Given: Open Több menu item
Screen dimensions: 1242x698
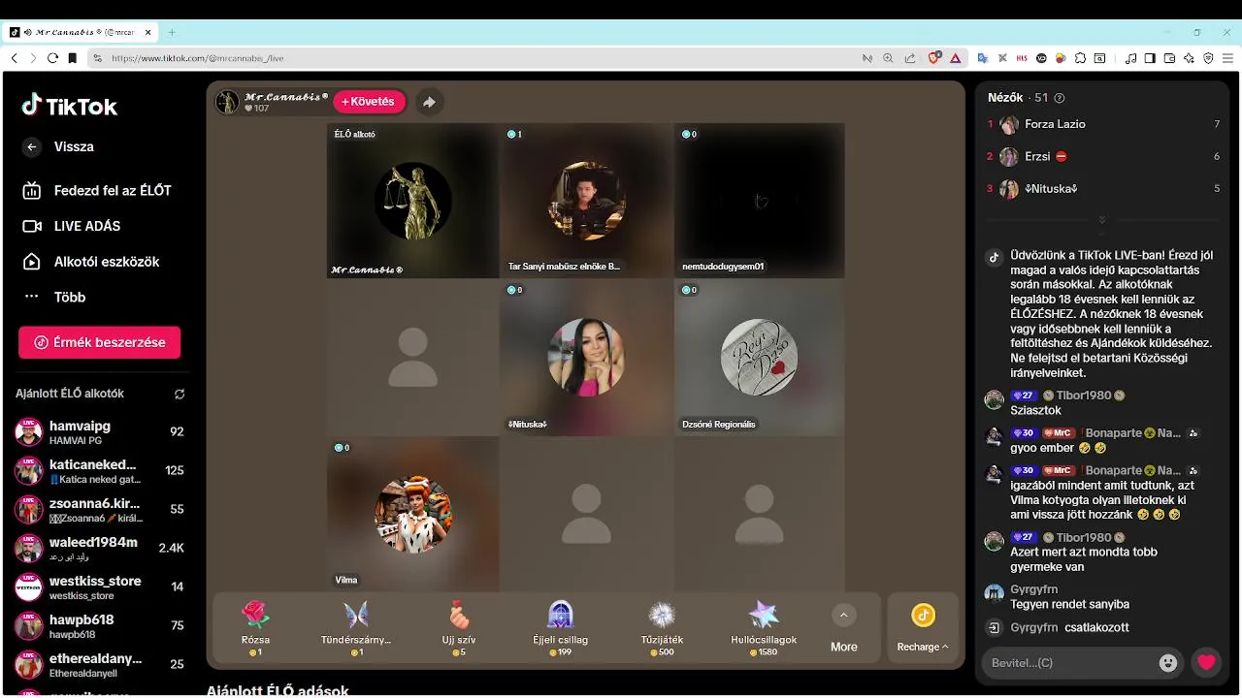Looking at the screenshot, I should [x=54, y=298].
